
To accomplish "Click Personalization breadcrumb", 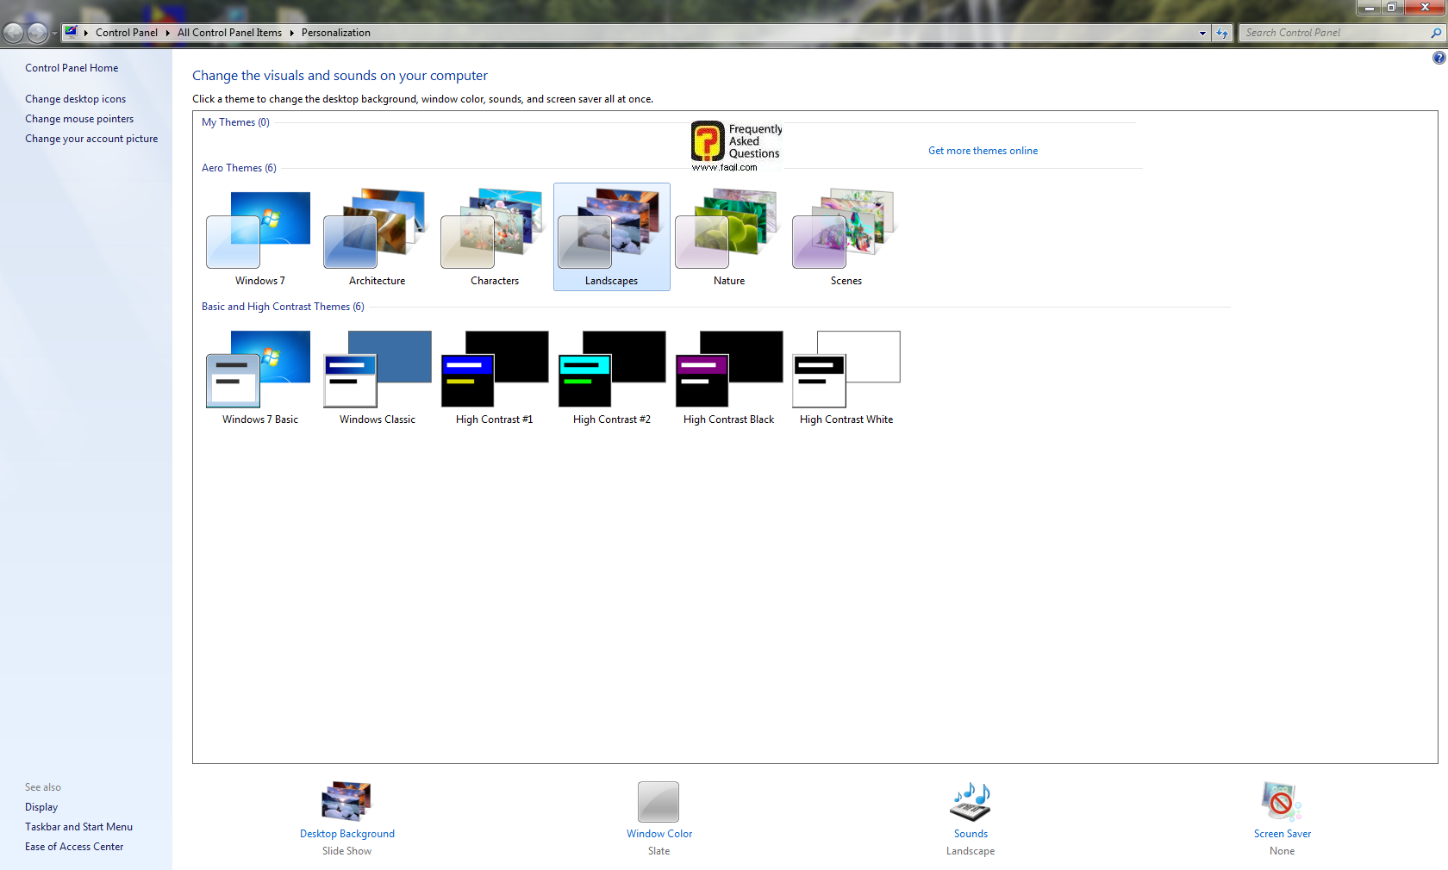I will tap(336, 33).
